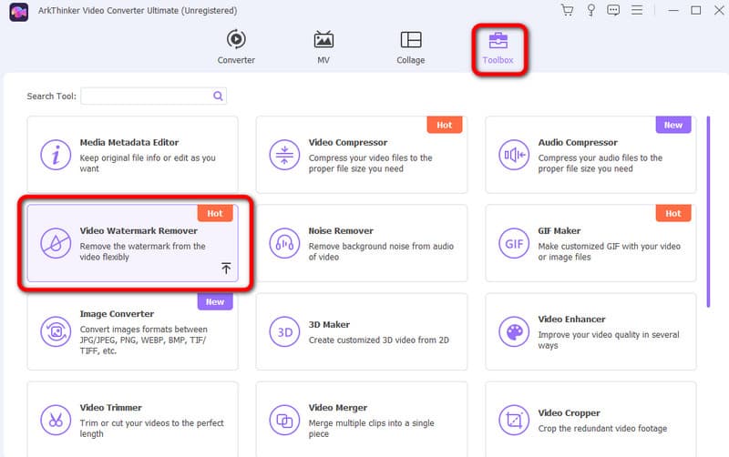Click 'Compress your audio files' description
The height and width of the screenshot is (457, 729).
tap(601, 163)
